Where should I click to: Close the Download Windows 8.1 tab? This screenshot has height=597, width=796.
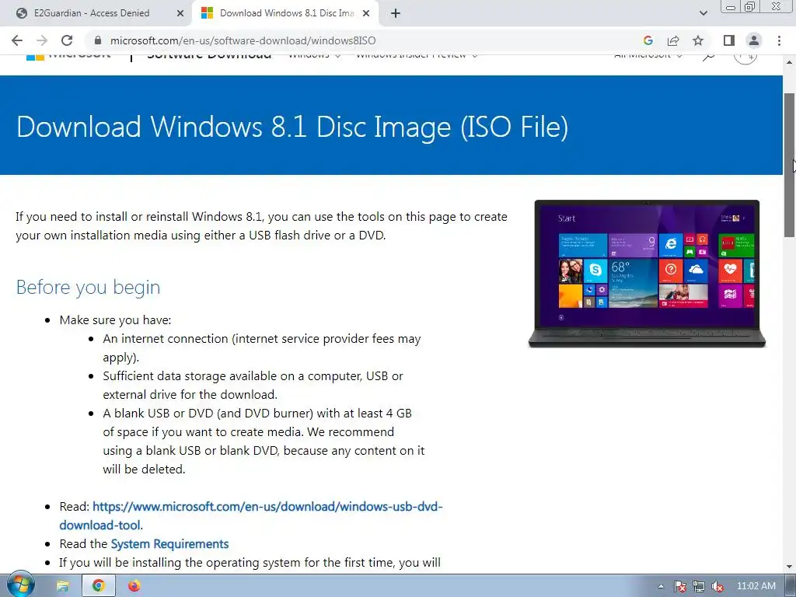[x=366, y=13]
